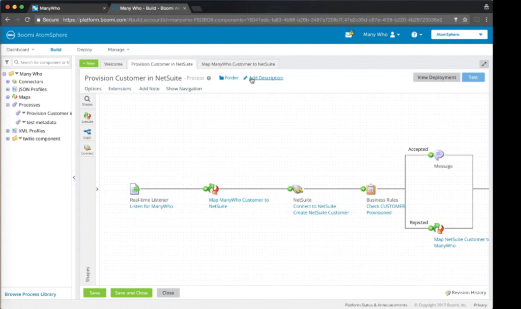
Task: Open the Manage menu
Action: pyautogui.click(x=115, y=49)
